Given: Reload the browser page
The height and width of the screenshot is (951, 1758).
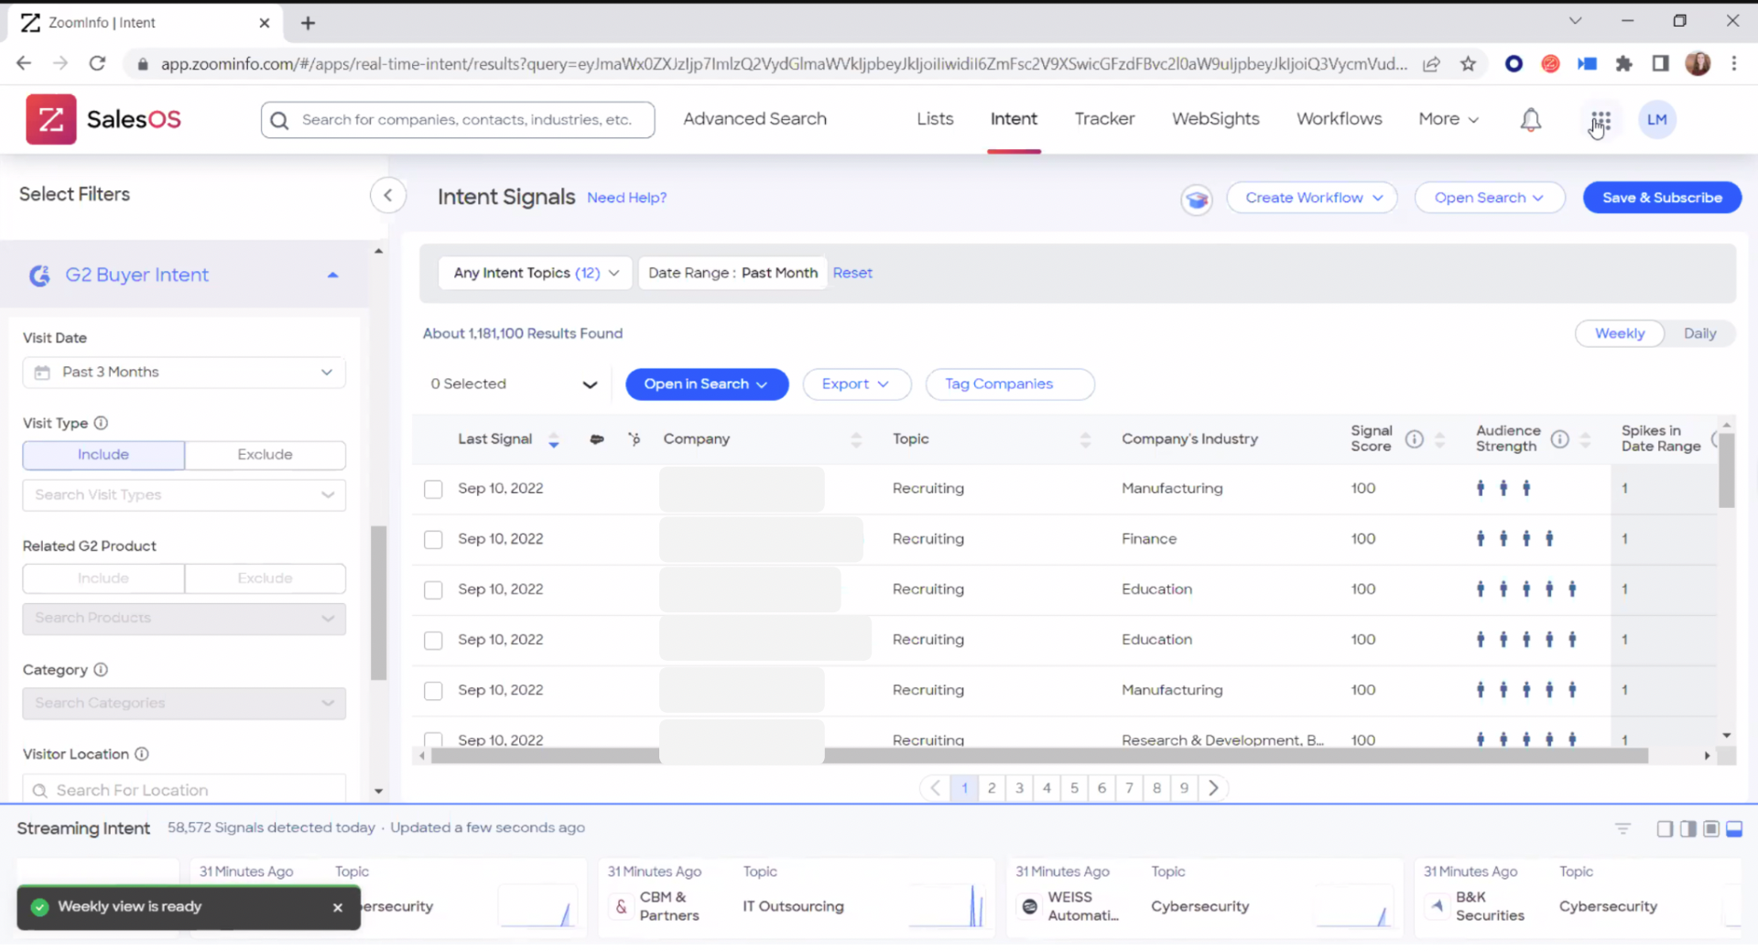Looking at the screenshot, I should tap(97, 64).
